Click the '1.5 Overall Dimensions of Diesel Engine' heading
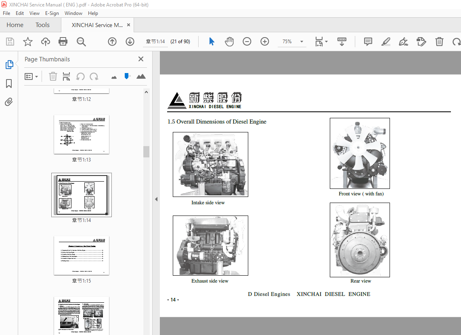 tap(217, 121)
